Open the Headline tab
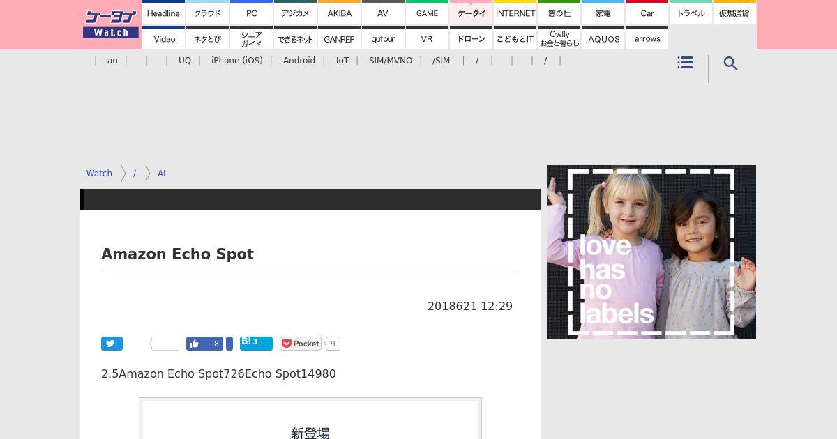Image resolution: width=837 pixels, height=439 pixels. [163, 13]
